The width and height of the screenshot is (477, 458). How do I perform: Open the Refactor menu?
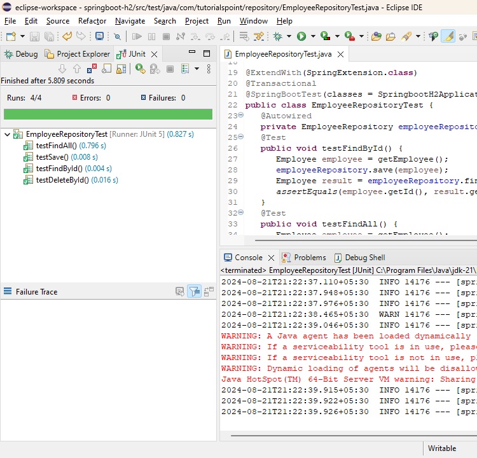pyautogui.click(x=92, y=21)
